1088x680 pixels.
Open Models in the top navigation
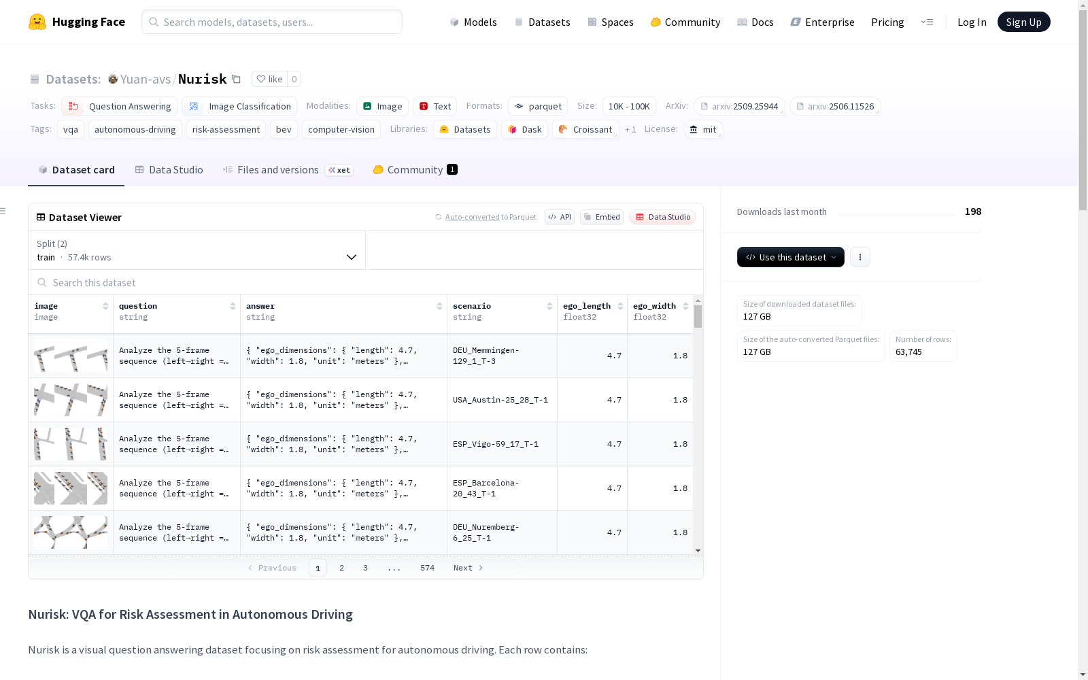[x=473, y=22]
